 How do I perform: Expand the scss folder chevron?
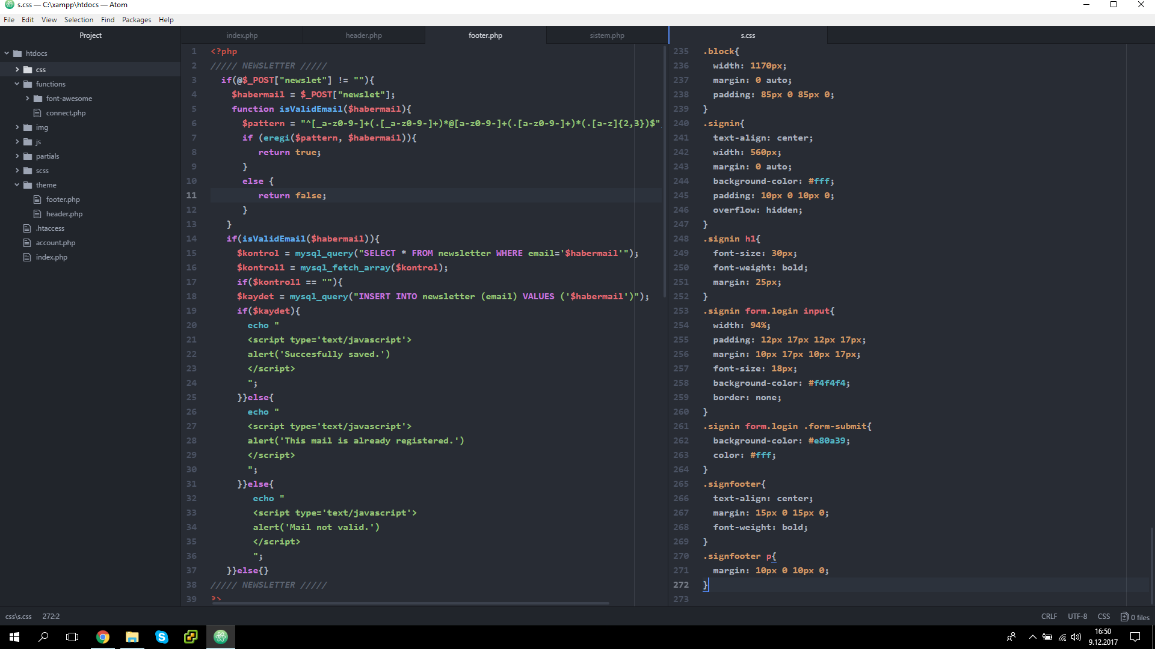(17, 171)
